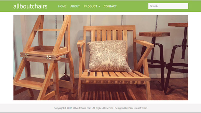Click the paisley cushion on the chair
The width and height of the screenshot is (201, 113).
(109, 56)
